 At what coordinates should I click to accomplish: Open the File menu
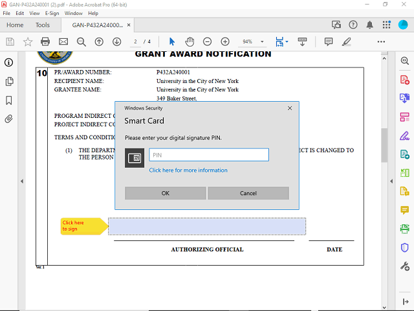pos(6,13)
